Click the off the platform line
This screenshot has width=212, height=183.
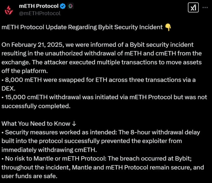click(25, 71)
